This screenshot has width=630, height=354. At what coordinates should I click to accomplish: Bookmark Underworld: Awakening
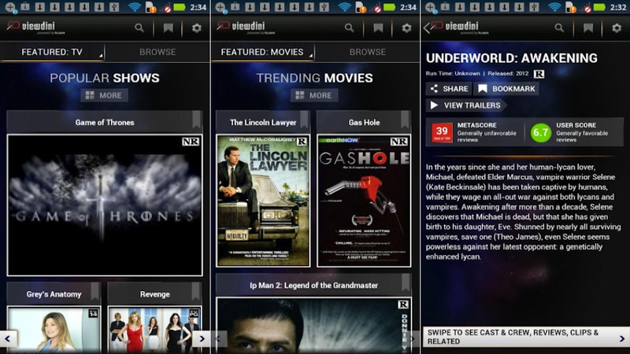(x=506, y=89)
